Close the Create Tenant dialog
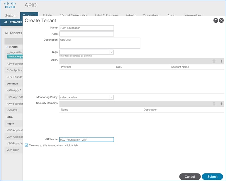The width and height of the screenshot is (226, 181). pyautogui.click(x=221, y=20)
